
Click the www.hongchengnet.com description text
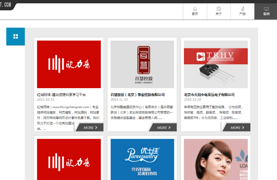(68, 118)
